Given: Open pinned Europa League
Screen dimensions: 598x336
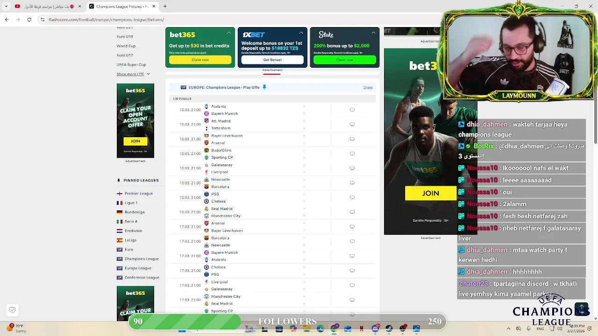Looking at the screenshot, I should coord(138,268).
